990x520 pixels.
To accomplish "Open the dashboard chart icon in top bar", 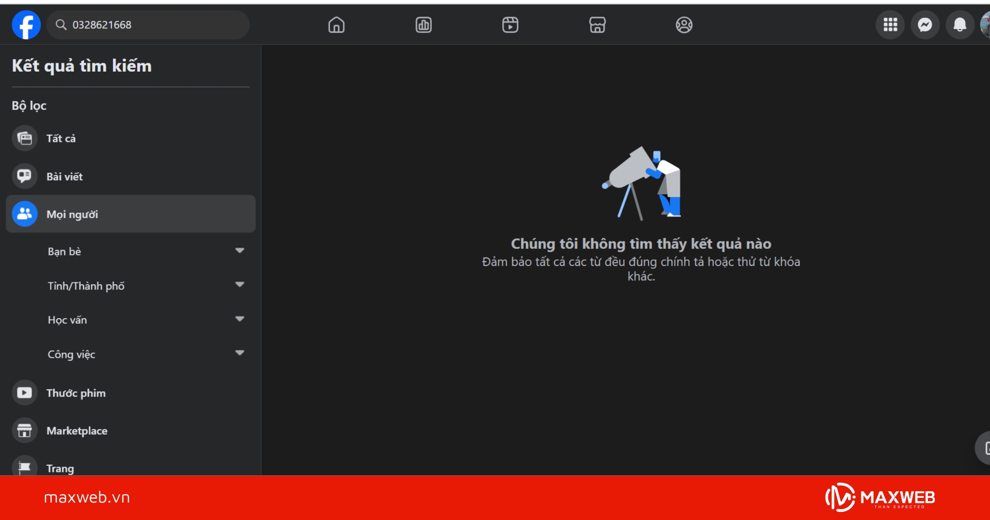I will [x=423, y=25].
